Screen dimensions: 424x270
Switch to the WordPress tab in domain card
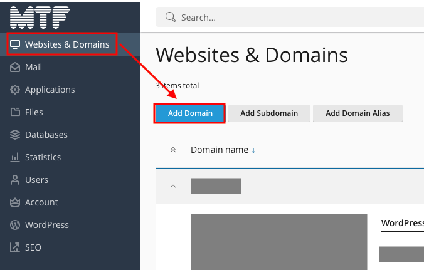pos(402,223)
